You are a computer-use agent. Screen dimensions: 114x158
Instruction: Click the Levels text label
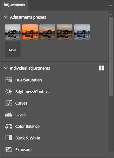pyautogui.click(x=21, y=115)
